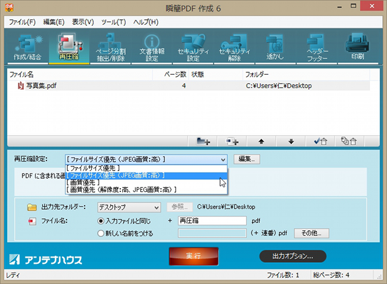Click the delete all files icon
387x284 pixels.
350,141
